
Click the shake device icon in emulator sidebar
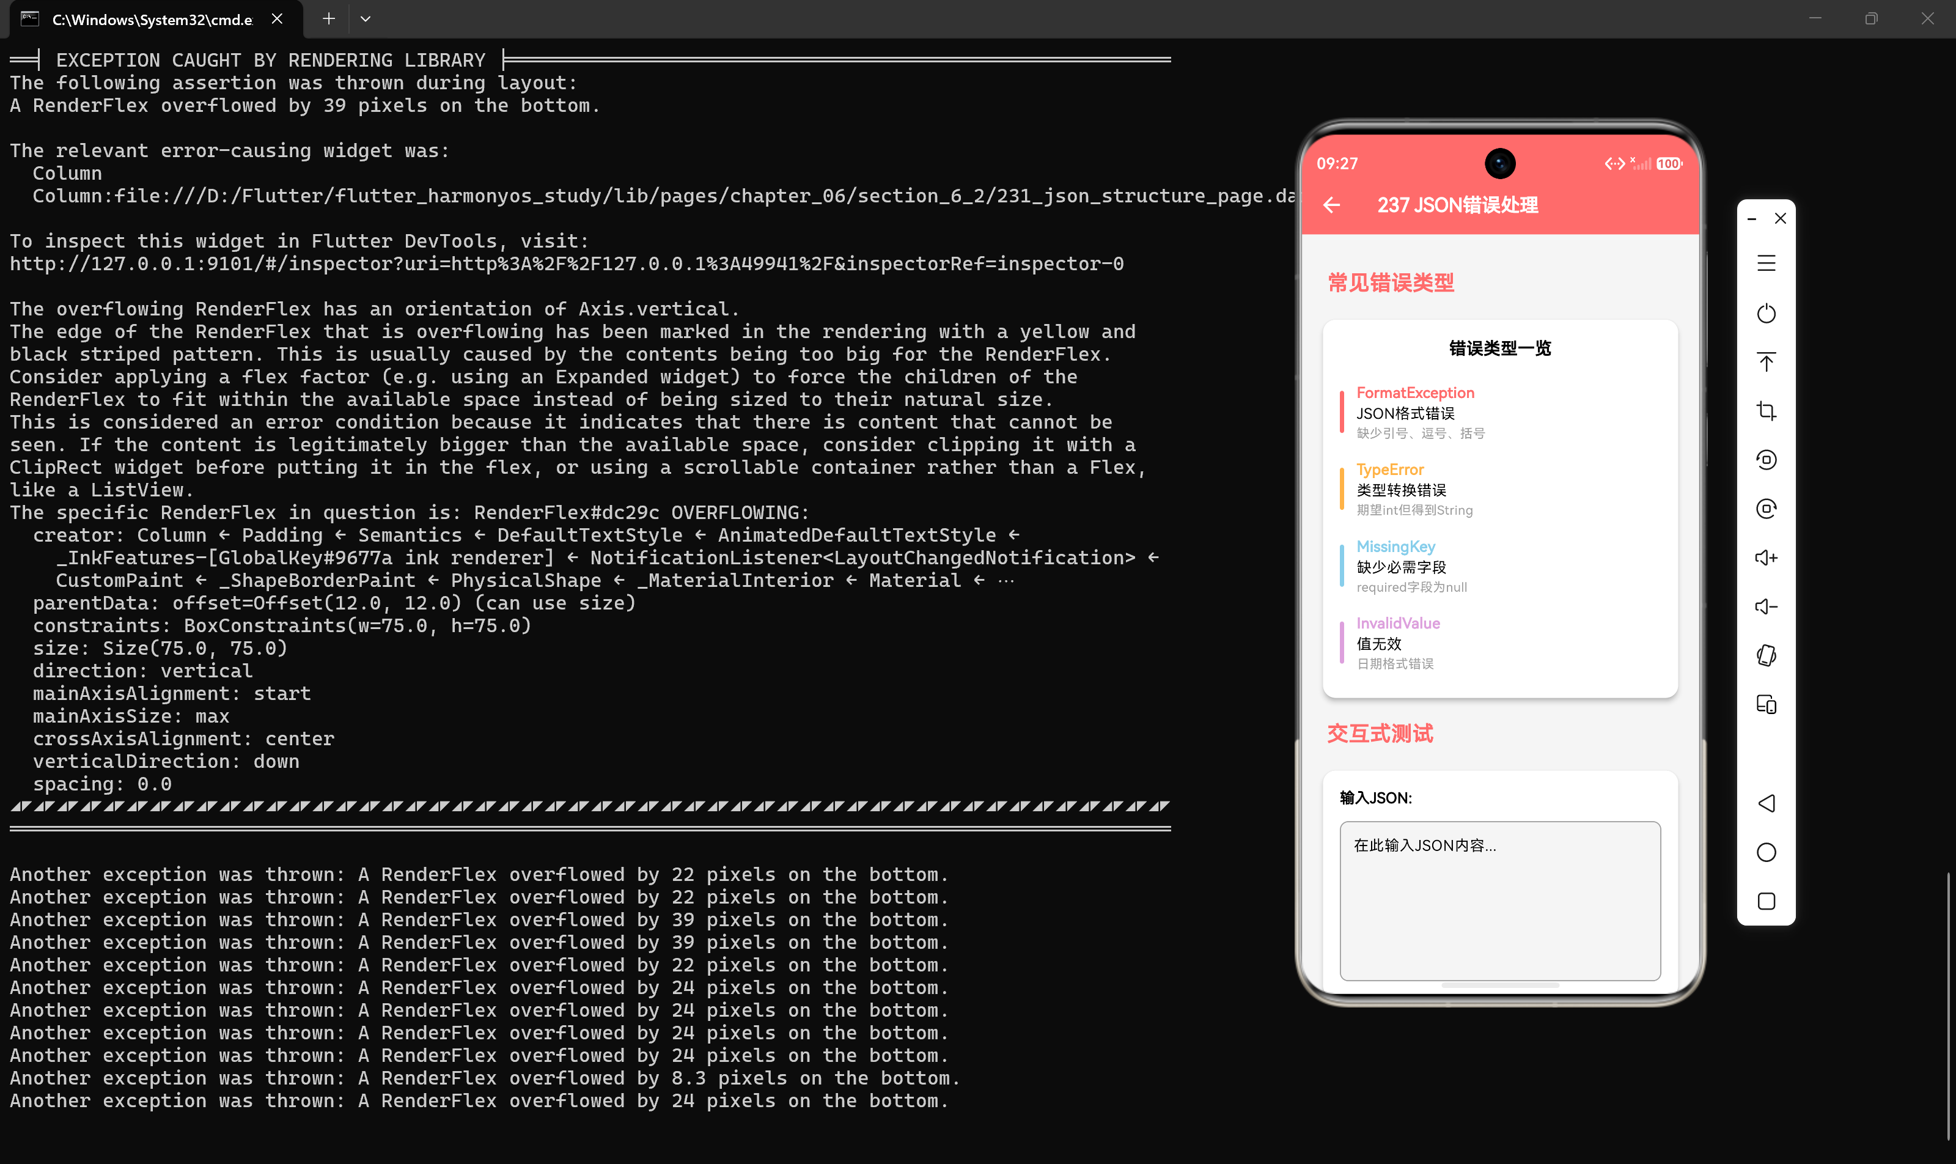(1766, 656)
